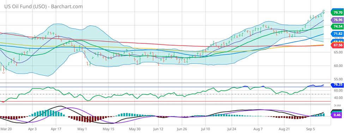Select the purple 76.96 moving average tag
The image size is (344, 133).
pyautogui.click(x=337, y=20)
